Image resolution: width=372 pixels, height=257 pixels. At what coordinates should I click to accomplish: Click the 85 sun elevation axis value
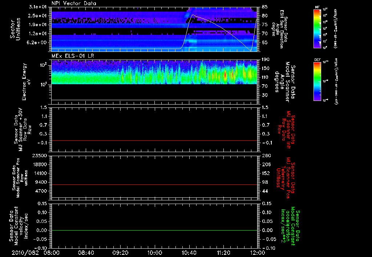[265, 7]
